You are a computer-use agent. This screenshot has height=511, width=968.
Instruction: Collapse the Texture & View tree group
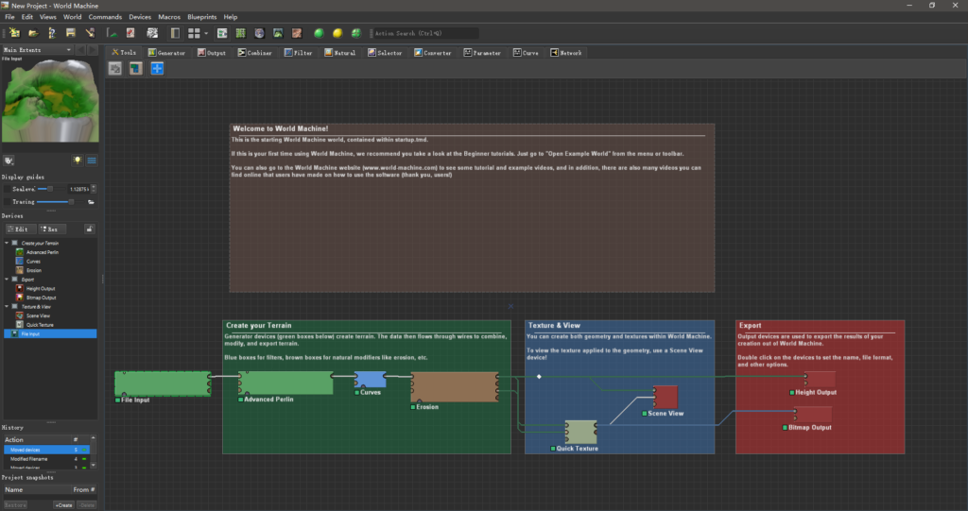pos(8,306)
